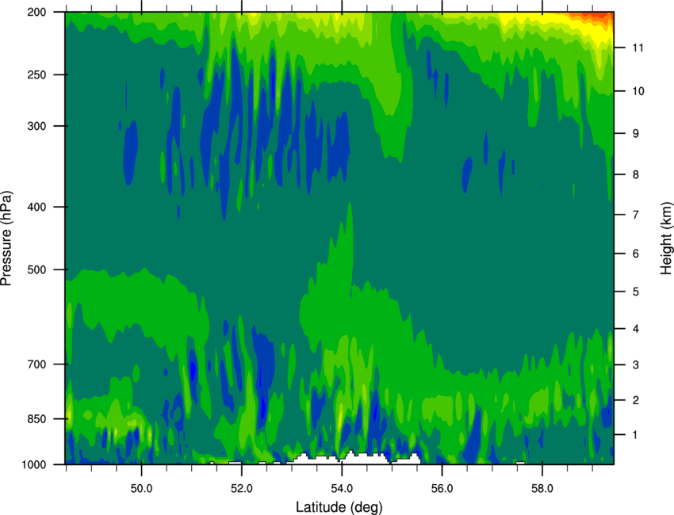This screenshot has width=674, height=515.
Task: Click the 'Height (km)' axis title
Action: pos(665,238)
